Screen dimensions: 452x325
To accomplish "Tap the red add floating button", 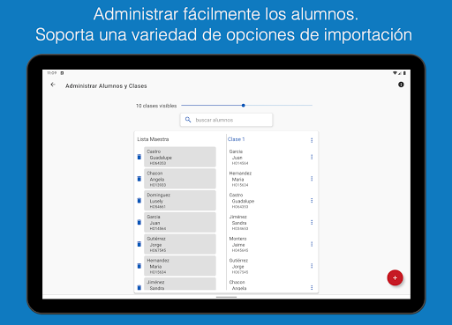I will click(x=395, y=277).
